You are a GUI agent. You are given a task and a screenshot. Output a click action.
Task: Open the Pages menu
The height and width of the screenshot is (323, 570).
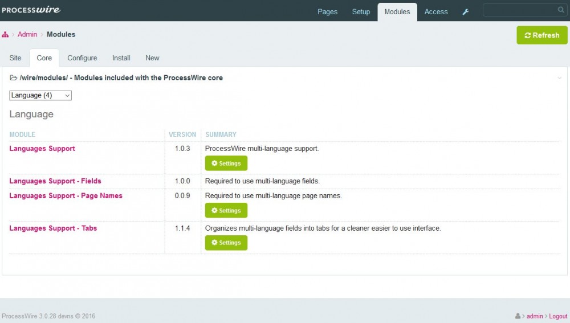point(327,12)
